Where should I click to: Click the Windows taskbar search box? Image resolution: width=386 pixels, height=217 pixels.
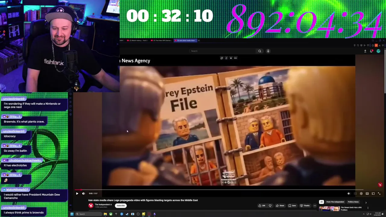[89, 214]
